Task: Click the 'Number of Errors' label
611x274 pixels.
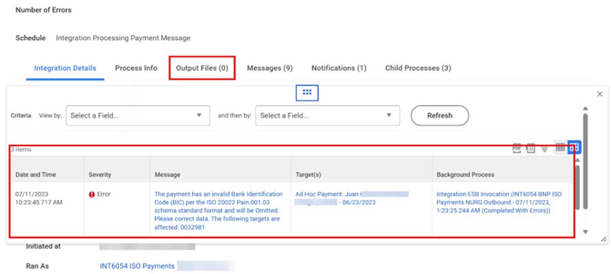Action: click(x=43, y=10)
